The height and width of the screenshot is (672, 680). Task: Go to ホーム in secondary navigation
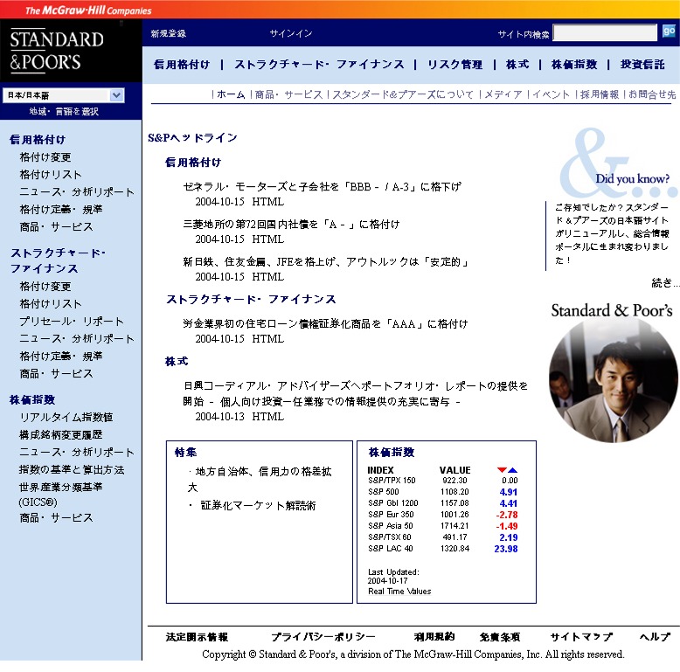pos(231,94)
